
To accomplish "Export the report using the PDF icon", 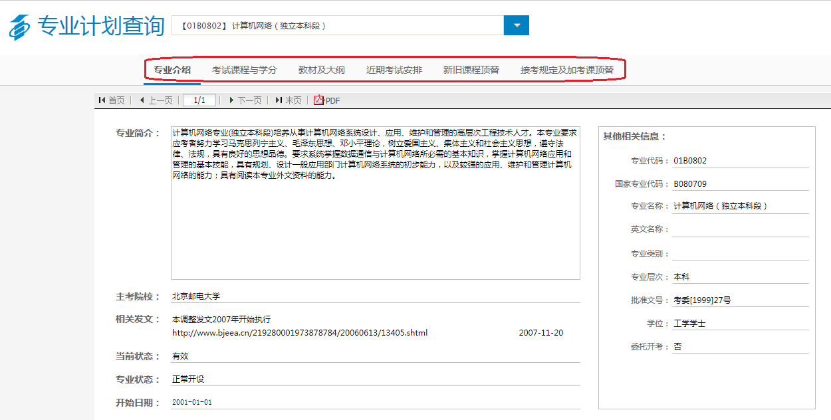I will pyautogui.click(x=326, y=100).
